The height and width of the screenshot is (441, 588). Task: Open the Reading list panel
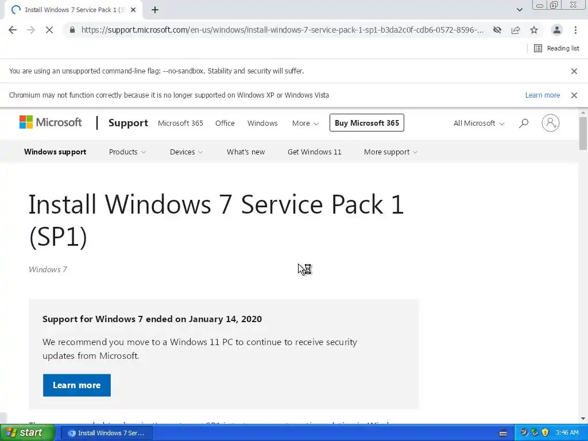(556, 48)
